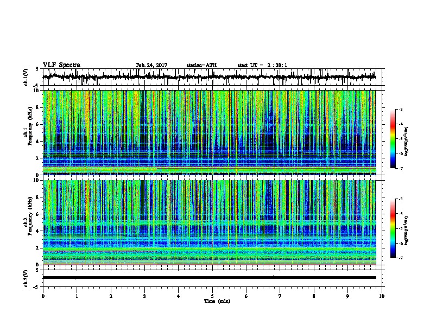Click the time axis tick label "0"
Image resolution: width=430 pixels, height=332 pixels.
point(43,296)
